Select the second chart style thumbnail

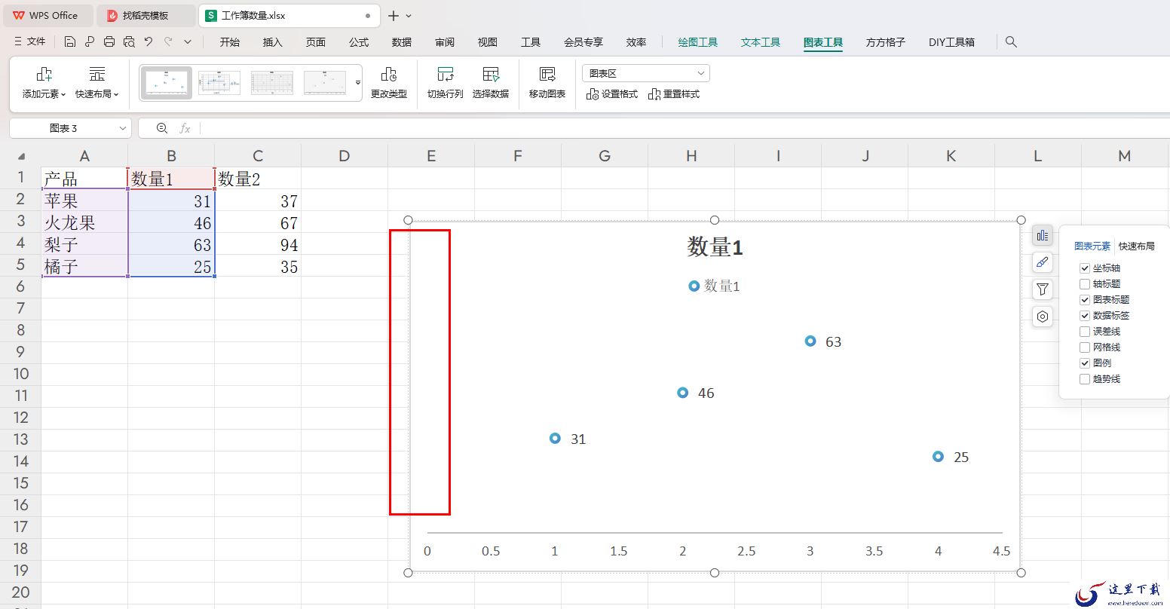point(219,83)
